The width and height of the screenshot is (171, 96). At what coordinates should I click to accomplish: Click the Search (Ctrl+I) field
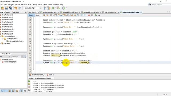coord(161,5)
